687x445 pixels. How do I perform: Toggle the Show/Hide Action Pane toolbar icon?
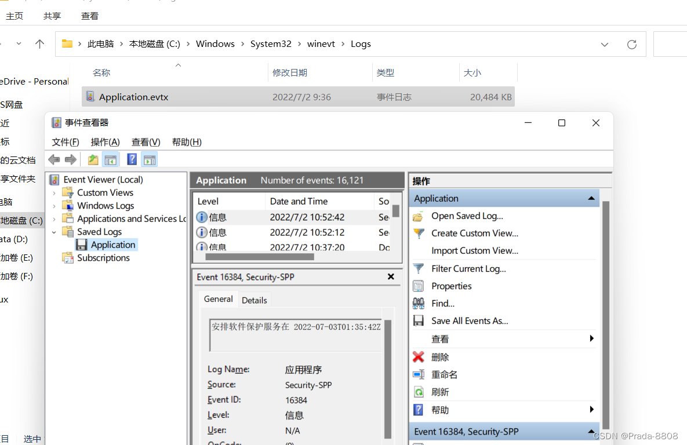coord(150,160)
